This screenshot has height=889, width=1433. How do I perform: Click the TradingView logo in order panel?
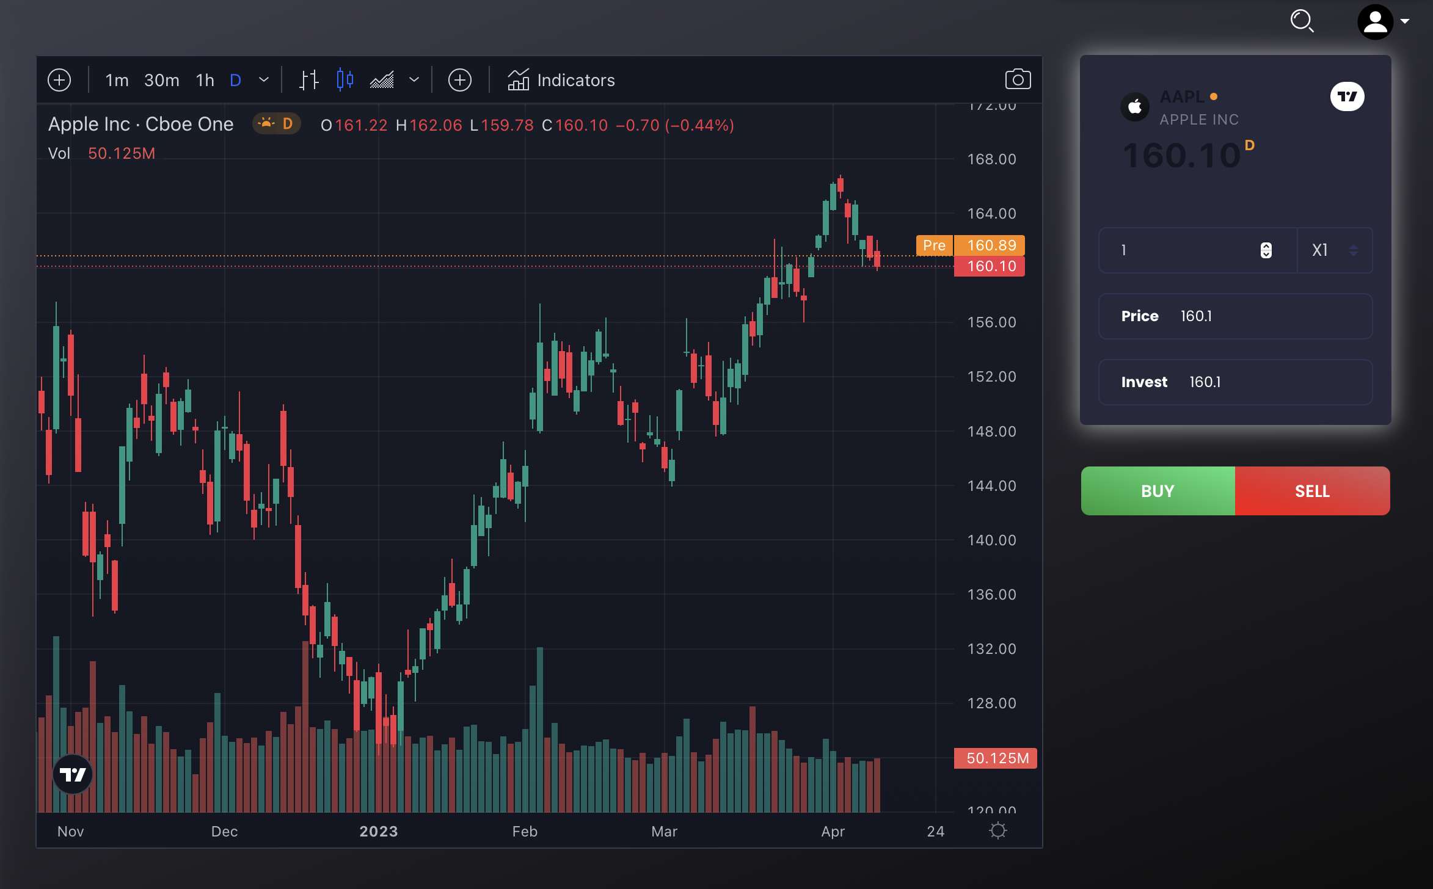click(x=1347, y=96)
